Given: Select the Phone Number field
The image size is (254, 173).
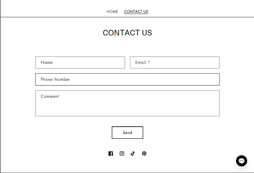Looking at the screenshot, I should point(127,80).
